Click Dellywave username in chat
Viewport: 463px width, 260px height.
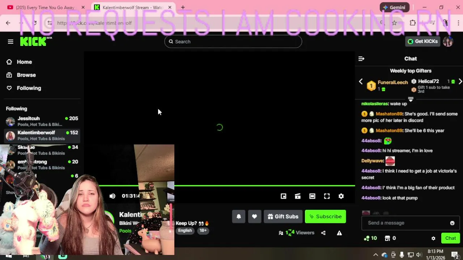(x=372, y=161)
